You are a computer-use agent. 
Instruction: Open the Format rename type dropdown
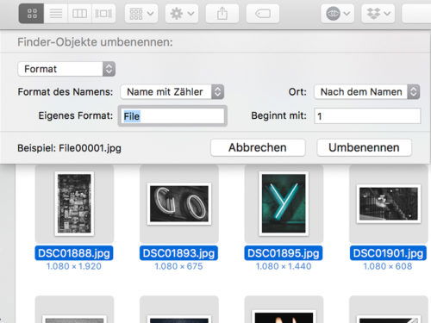pyautogui.click(x=66, y=69)
